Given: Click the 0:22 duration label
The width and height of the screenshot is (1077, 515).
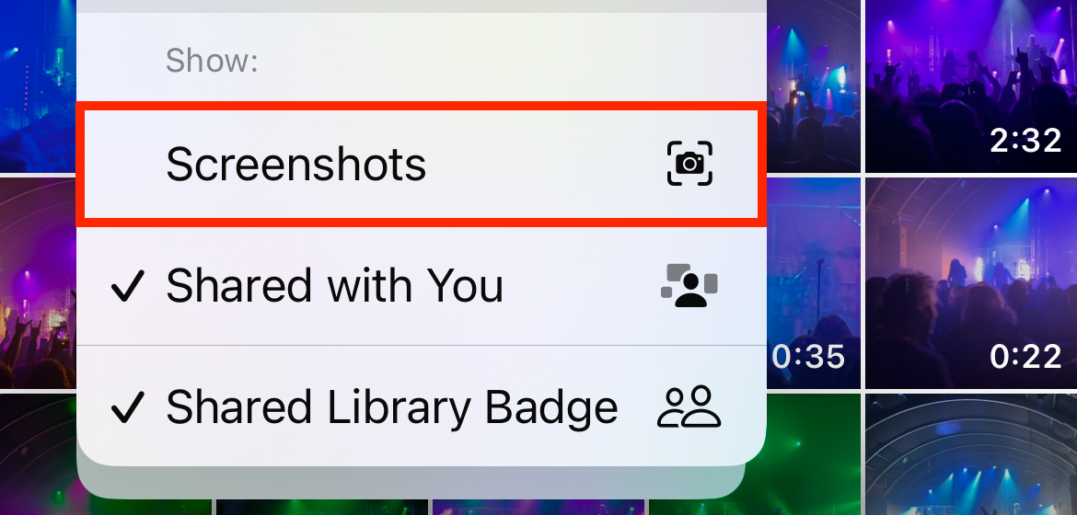Looking at the screenshot, I should [x=1025, y=357].
